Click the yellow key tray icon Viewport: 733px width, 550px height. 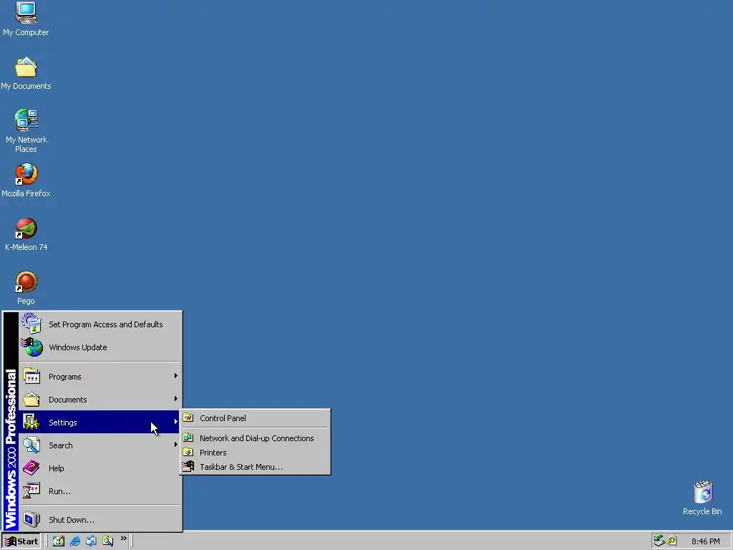point(671,541)
